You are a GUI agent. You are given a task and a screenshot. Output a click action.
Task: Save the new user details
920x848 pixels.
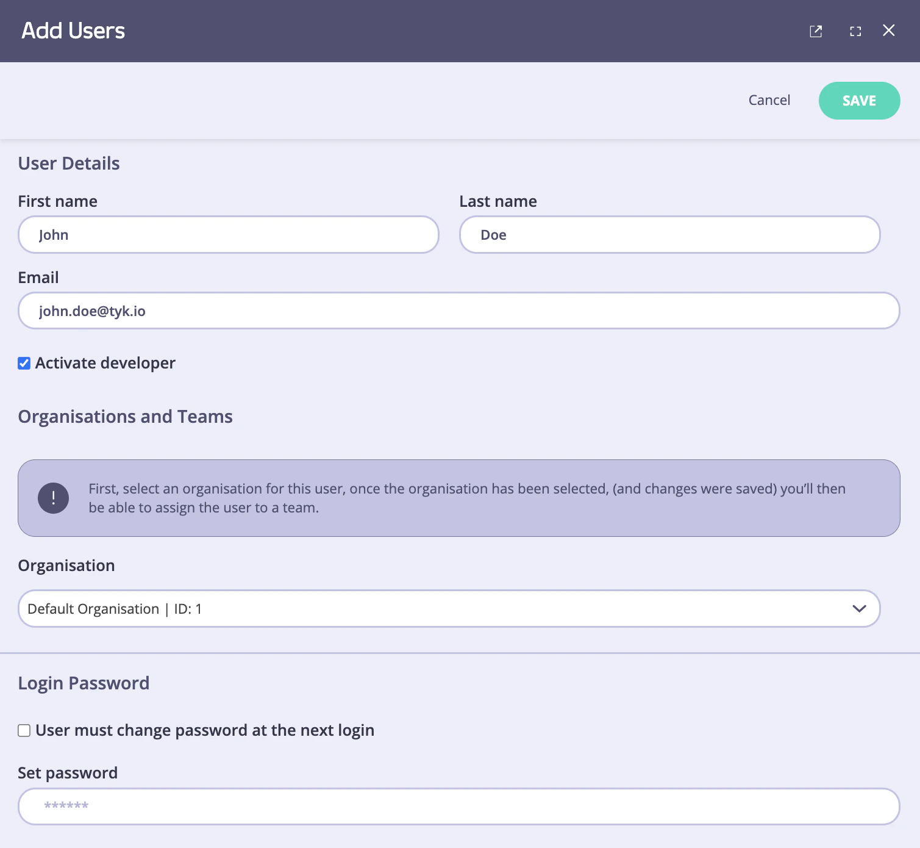(859, 100)
